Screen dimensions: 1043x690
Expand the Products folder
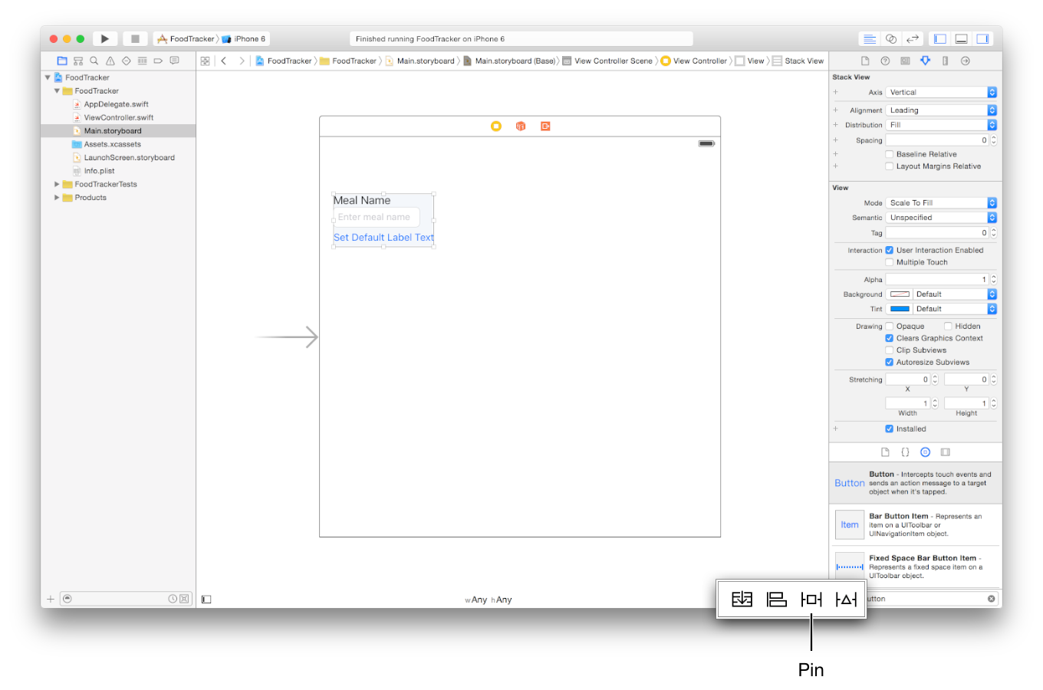click(57, 198)
